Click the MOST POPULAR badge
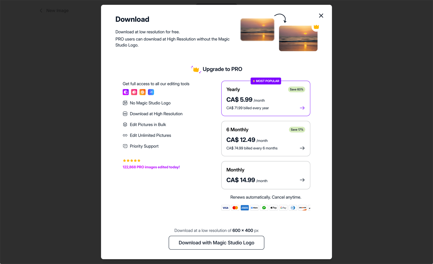This screenshot has width=433, height=264. (266, 81)
